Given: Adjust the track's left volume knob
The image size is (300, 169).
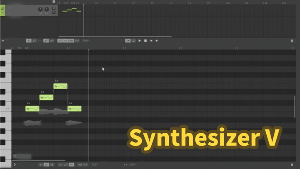Looking at the screenshot, I should click(x=40, y=9).
